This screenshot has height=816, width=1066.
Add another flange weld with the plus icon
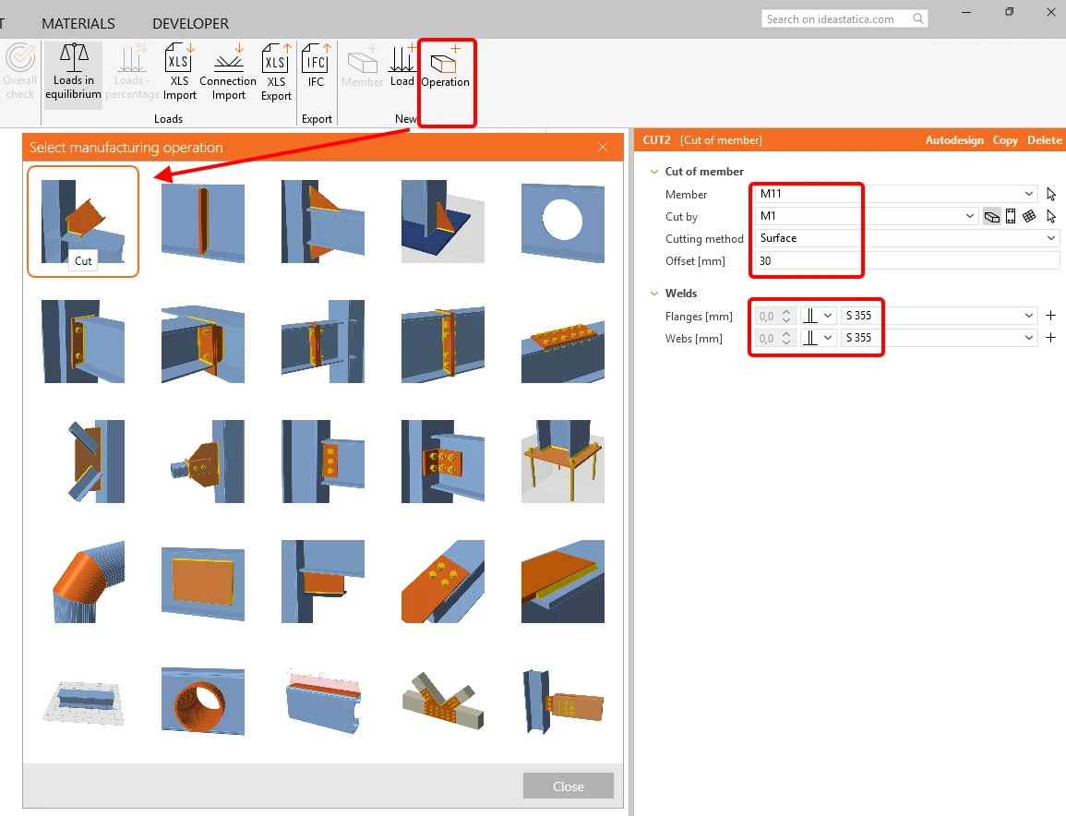(1050, 316)
